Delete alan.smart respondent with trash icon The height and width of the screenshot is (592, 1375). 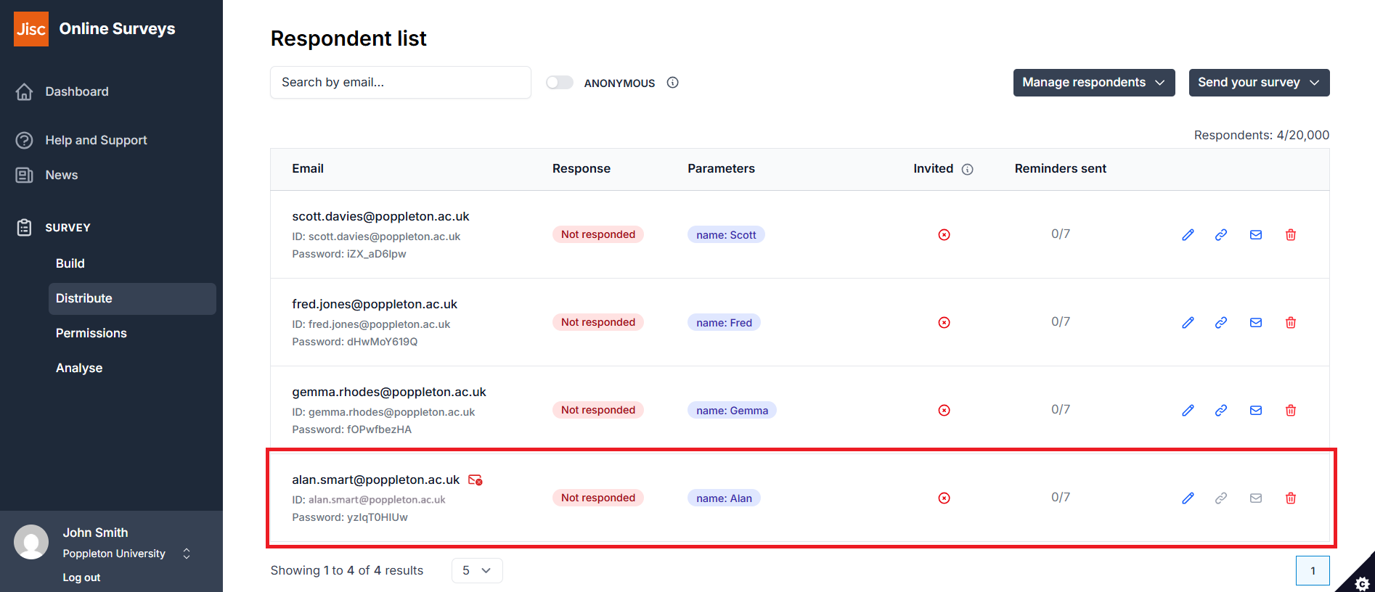pyautogui.click(x=1291, y=498)
